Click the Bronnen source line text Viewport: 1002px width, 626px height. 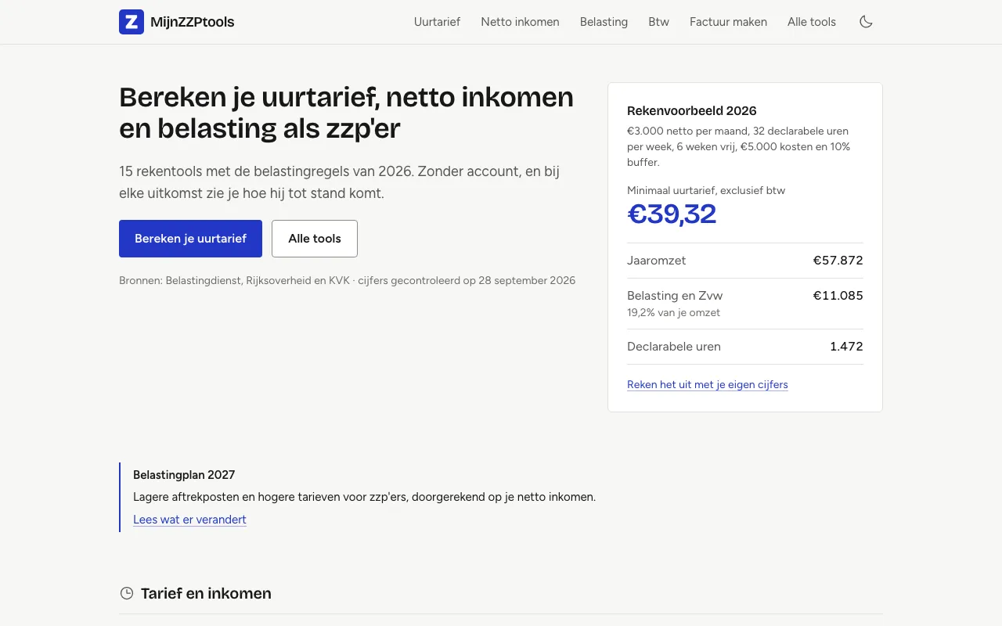tap(347, 280)
